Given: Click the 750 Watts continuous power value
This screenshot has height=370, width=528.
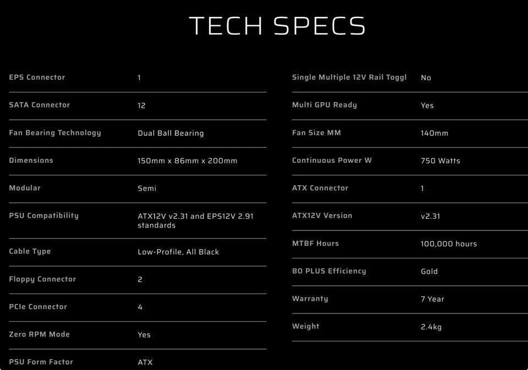Looking at the screenshot, I should point(441,161).
